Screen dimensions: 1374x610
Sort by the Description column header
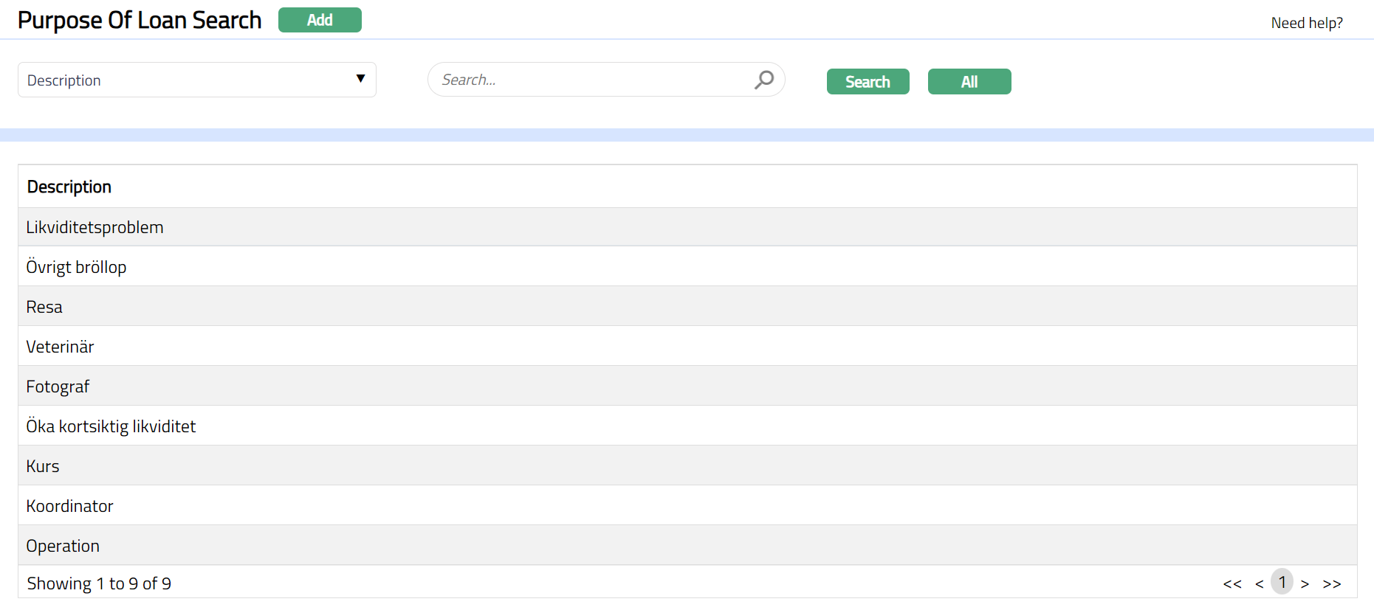[x=69, y=187]
